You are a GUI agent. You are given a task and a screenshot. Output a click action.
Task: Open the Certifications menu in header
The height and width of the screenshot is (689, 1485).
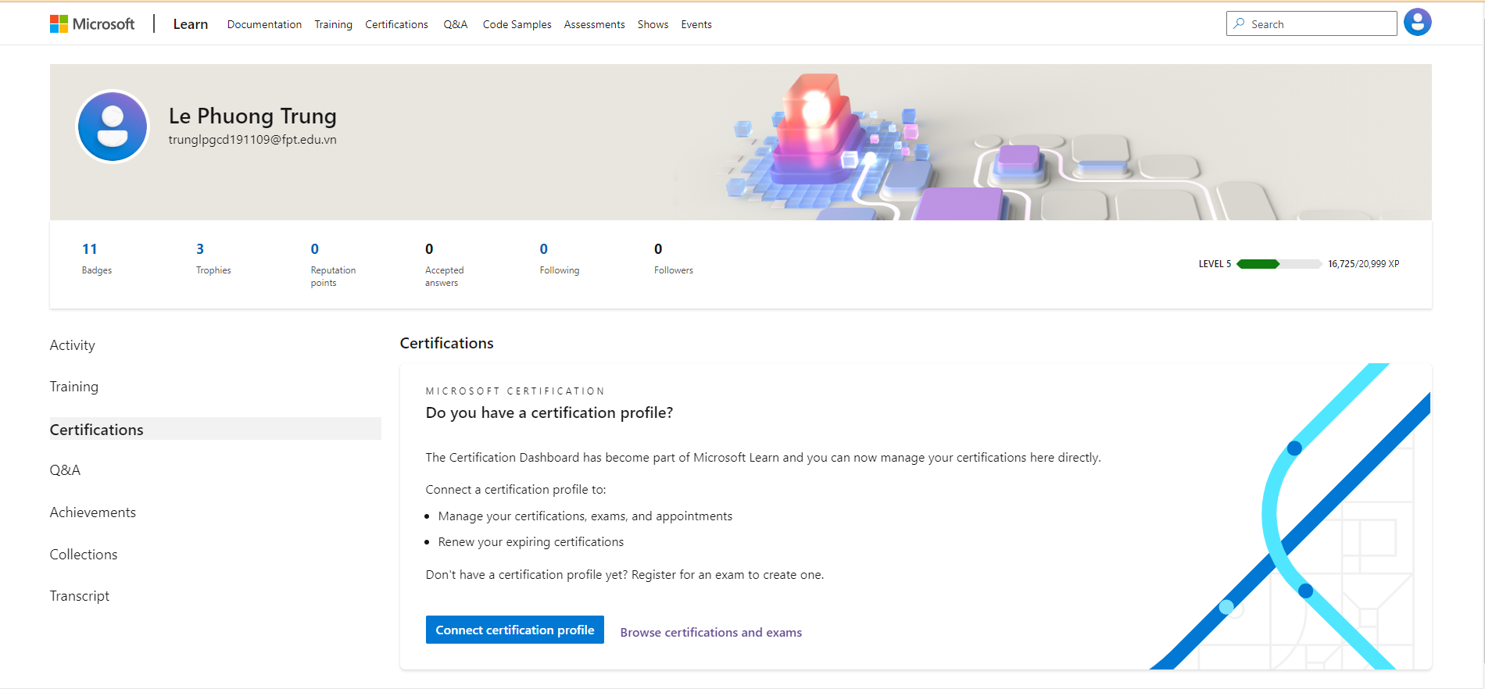396,24
